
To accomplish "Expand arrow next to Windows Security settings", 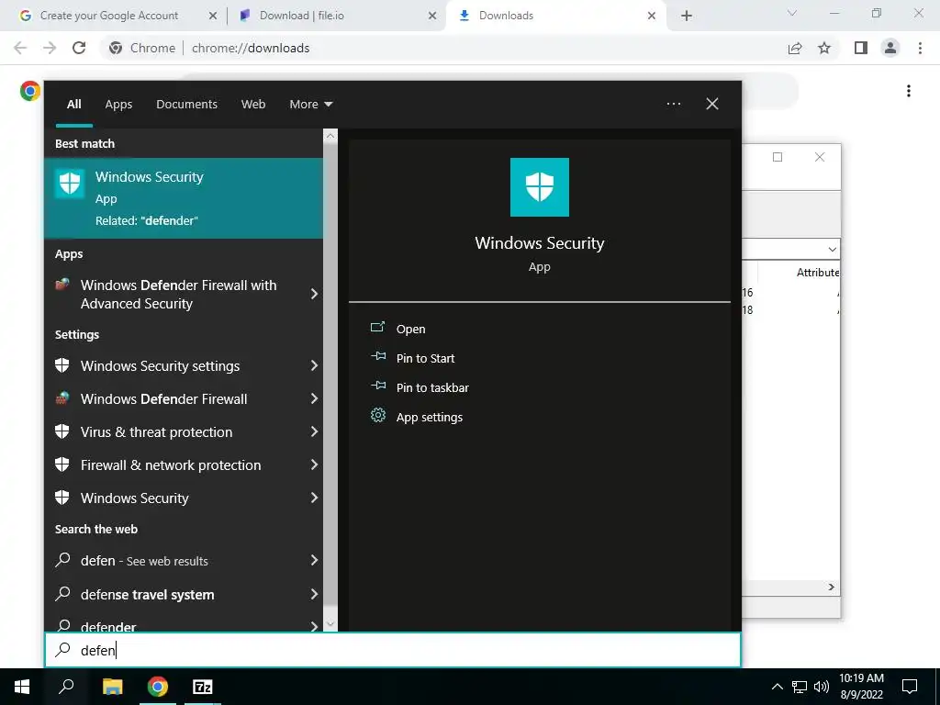I will coord(314,365).
